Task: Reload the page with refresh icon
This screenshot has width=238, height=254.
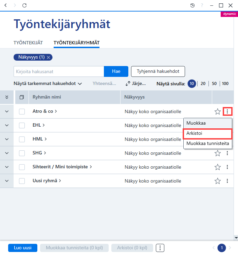Action: (24, 5)
